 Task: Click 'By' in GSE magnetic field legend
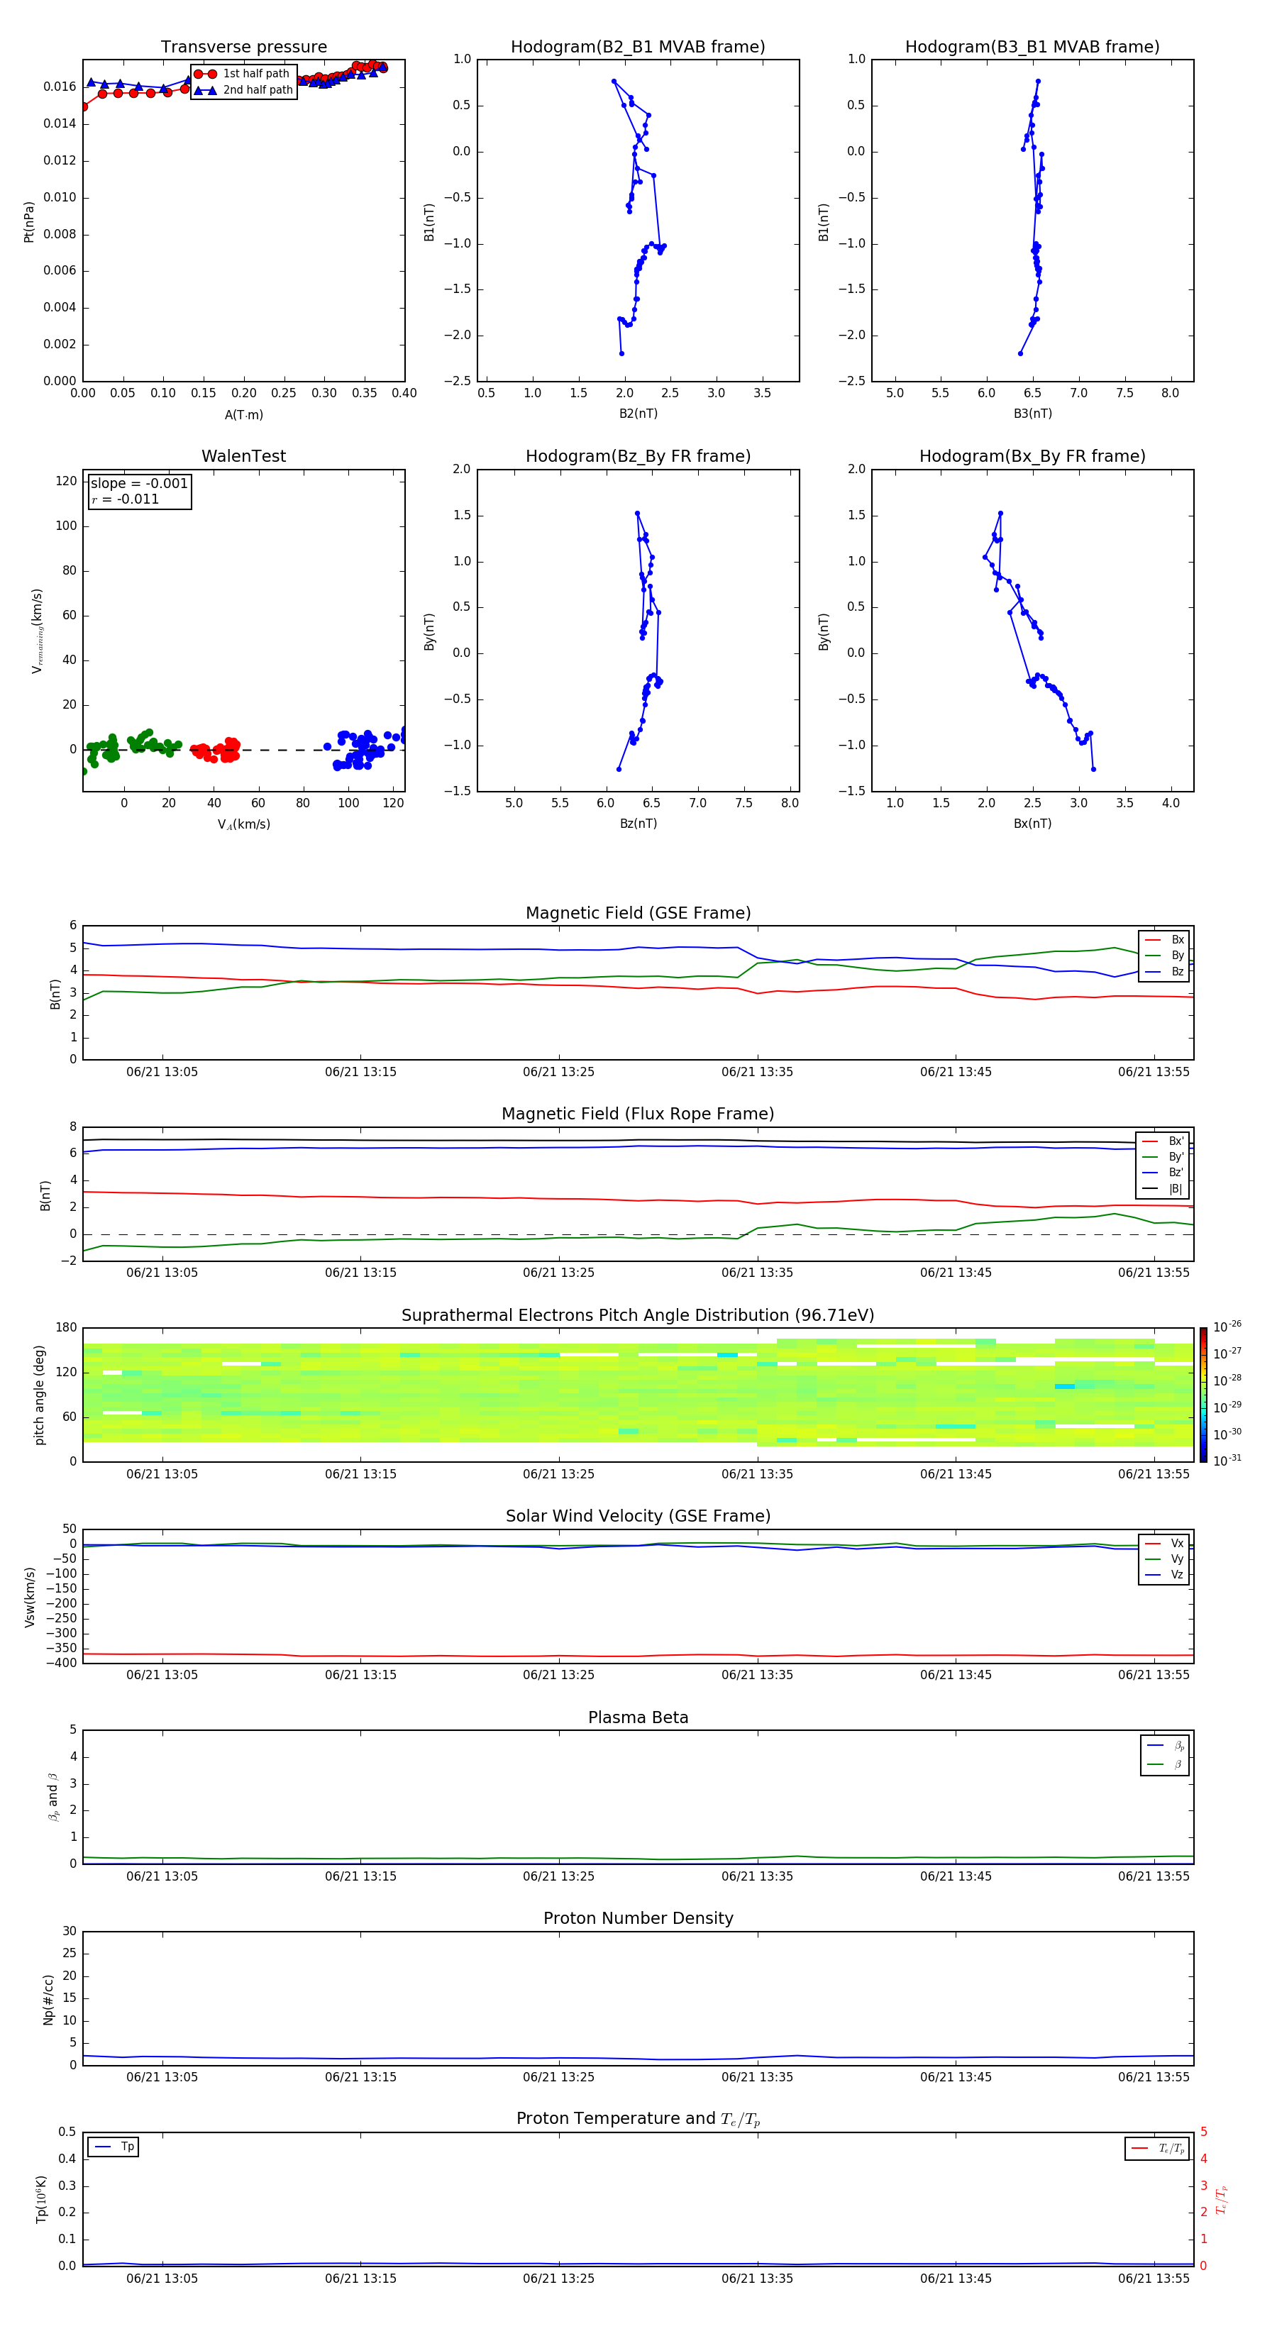(x=1177, y=956)
